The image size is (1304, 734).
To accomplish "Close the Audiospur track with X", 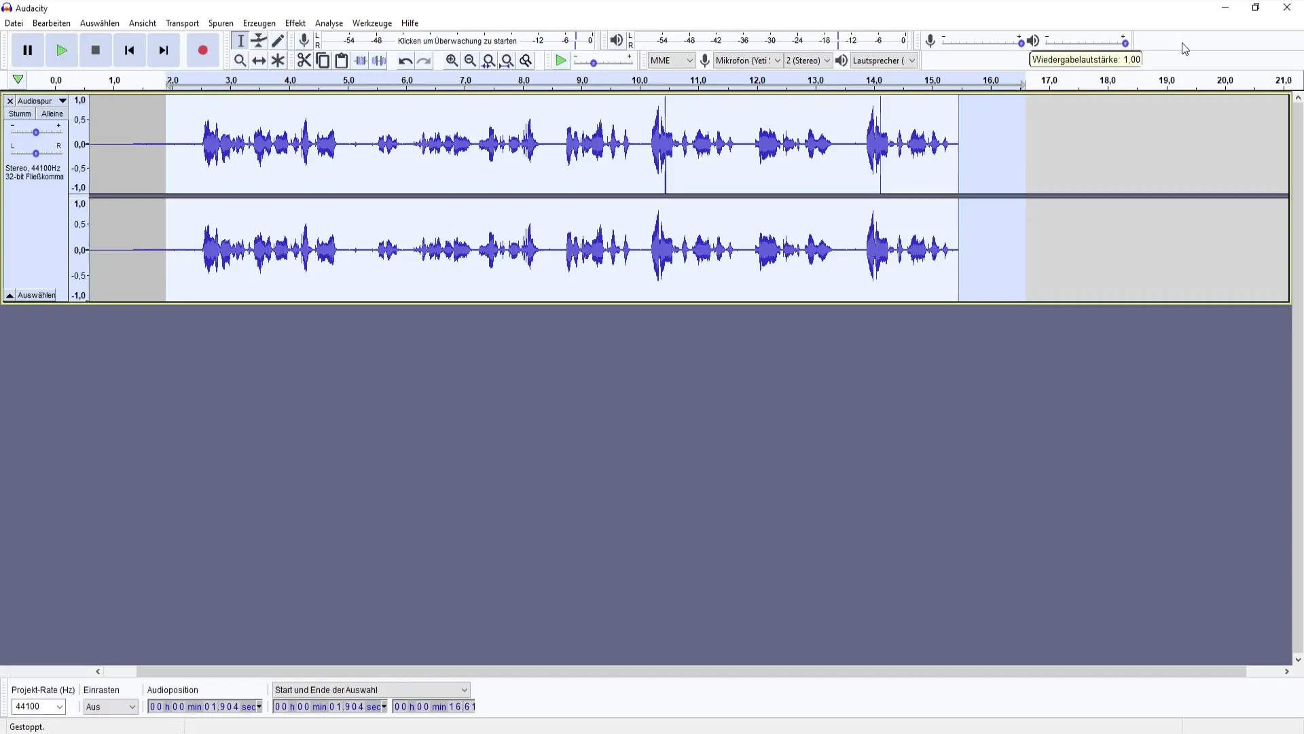I will point(10,101).
